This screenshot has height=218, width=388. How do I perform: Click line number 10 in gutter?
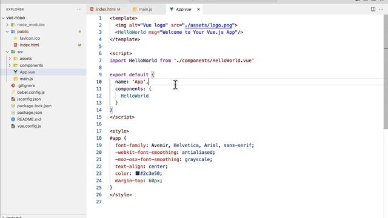tap(99, 82)
